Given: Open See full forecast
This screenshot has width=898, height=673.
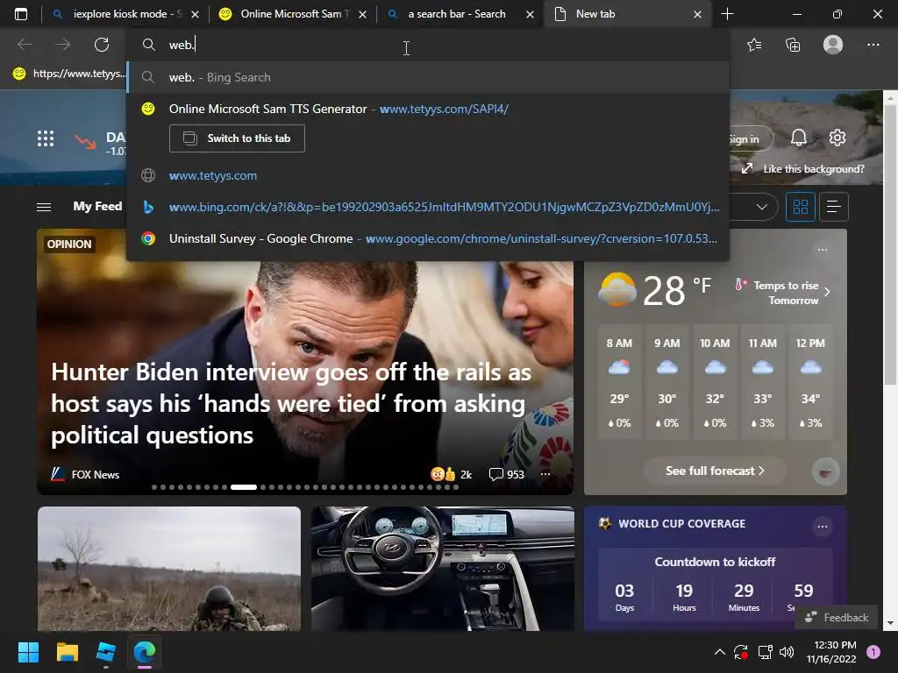Looking at the screenshot, I should coord(715,471).
